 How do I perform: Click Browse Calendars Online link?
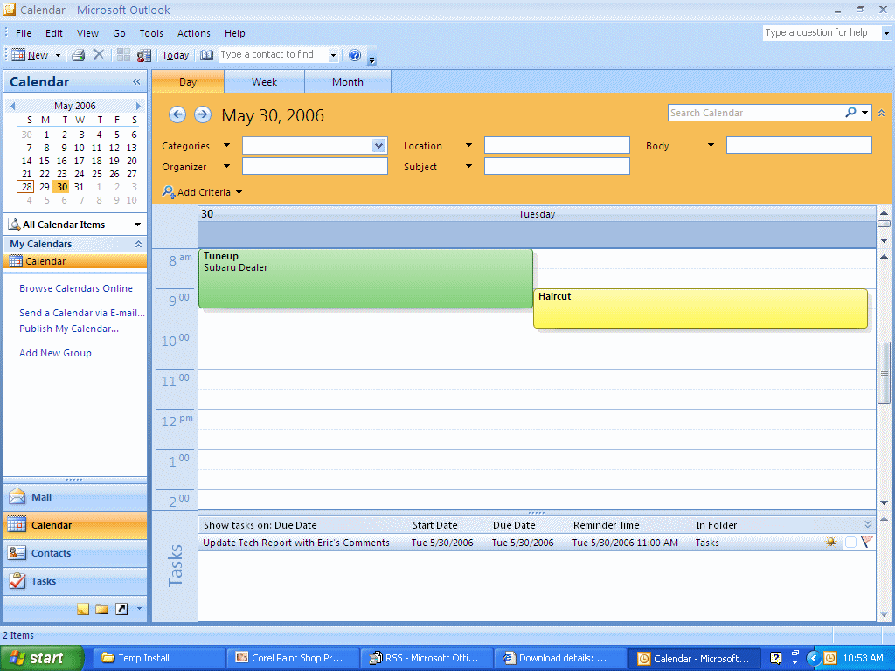tap(76, 288)
